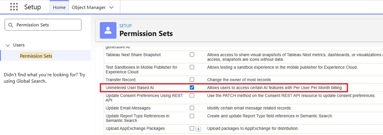Check Update Consent Preferences Using REST API
The width and height of the screenshot is (383, 135).
pos(192,95)
